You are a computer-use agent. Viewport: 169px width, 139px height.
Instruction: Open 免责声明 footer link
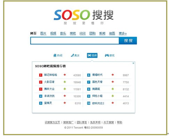click(x=95, y=122)
